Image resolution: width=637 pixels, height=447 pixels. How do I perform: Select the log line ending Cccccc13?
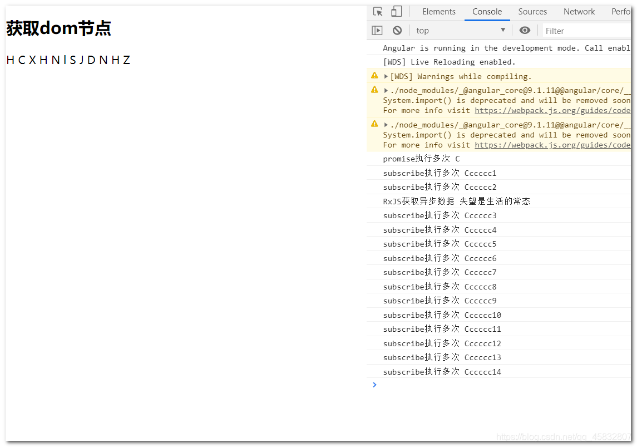coord(499,357)
